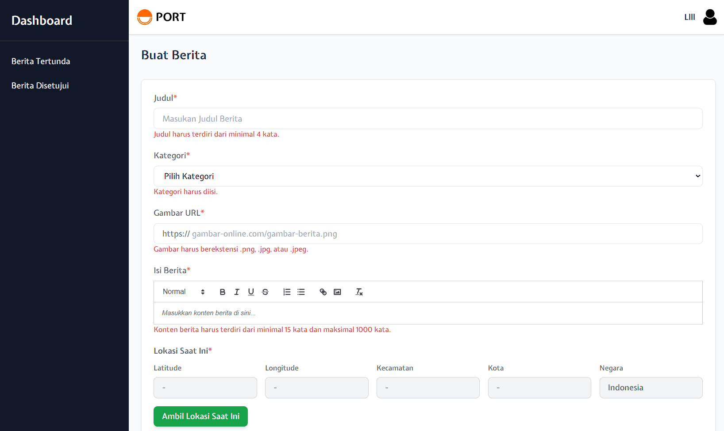The height and width of the screenshot is (431, 724).
Task: Open the Normal heading style picker
Action: click(x=184, y=292)
